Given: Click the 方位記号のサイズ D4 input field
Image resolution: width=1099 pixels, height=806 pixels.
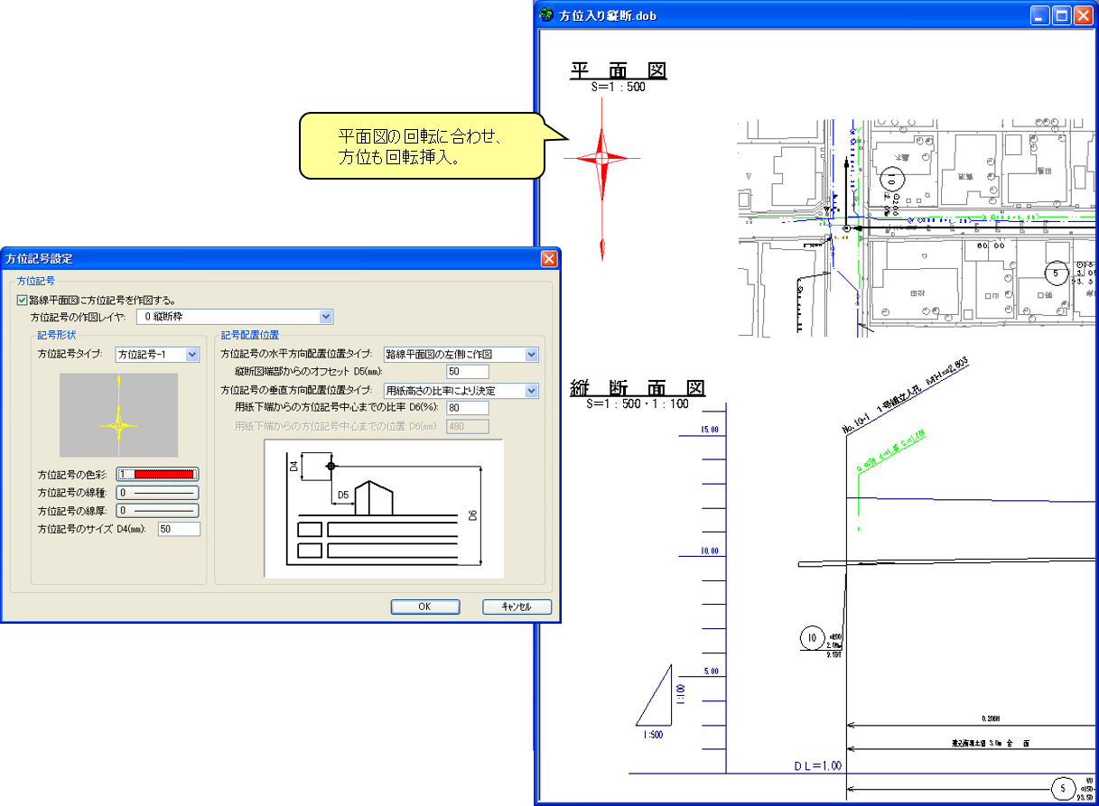Looking at the screenshot, I should pyautogui.click(x=179, y=529).
